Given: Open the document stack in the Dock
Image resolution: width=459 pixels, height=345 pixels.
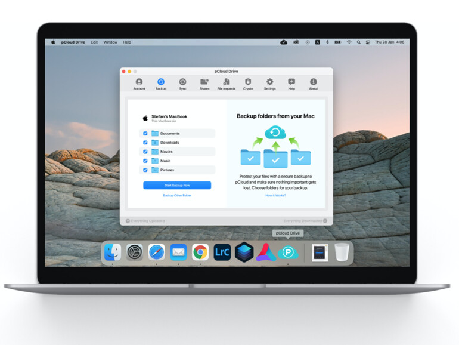Looking at the screenshot, I should click(x=320, y=252).
